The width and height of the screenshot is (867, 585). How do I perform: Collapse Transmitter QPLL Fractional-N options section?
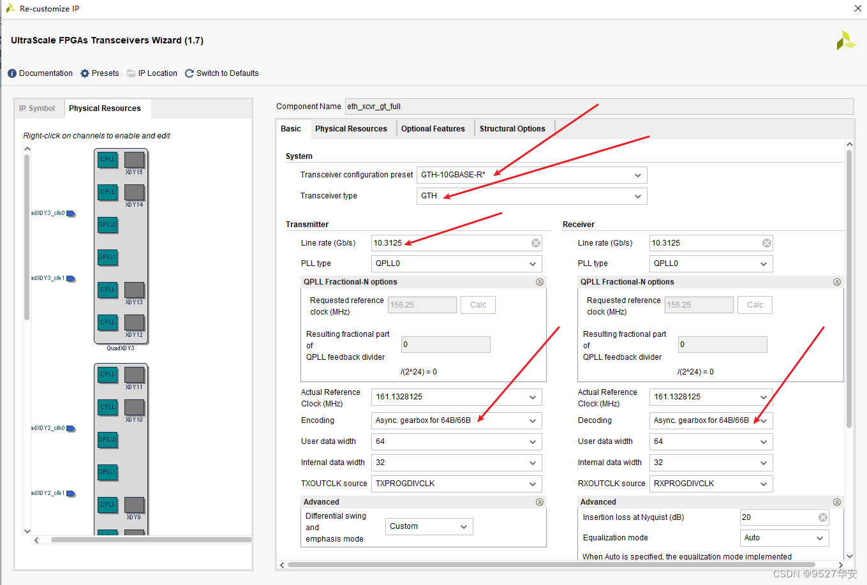(540, 282)
